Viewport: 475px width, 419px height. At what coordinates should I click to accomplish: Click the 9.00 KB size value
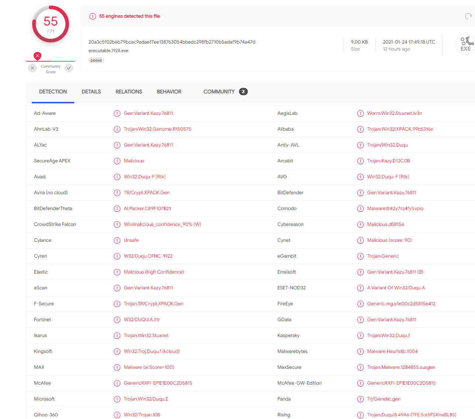click(359, 42)
